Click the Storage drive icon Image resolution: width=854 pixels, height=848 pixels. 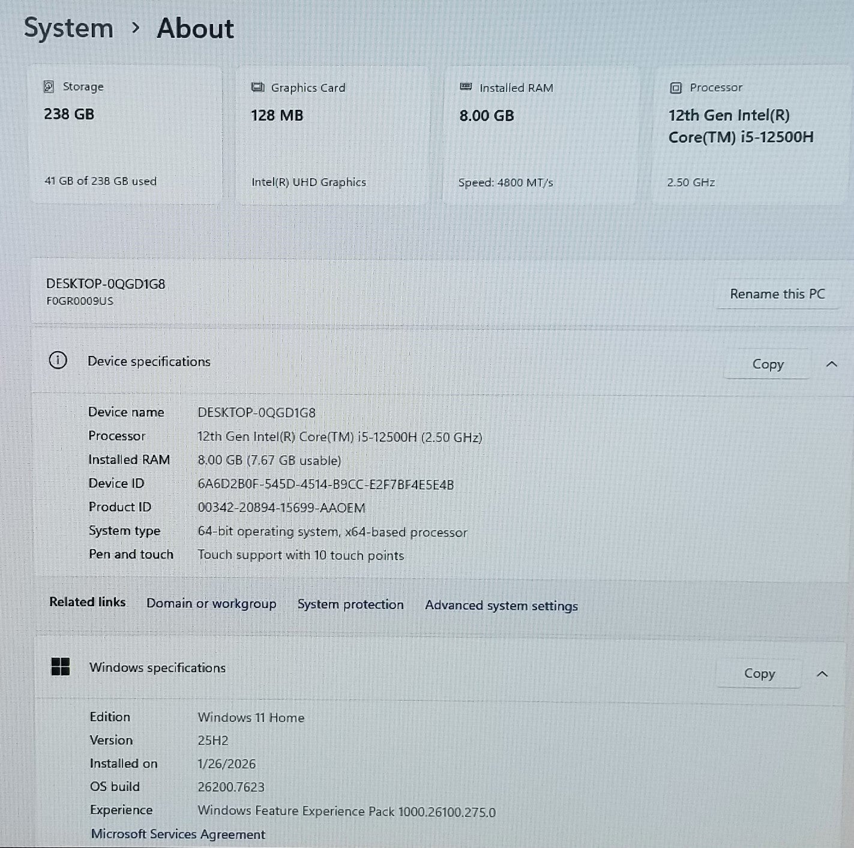[x=50, y=86]
